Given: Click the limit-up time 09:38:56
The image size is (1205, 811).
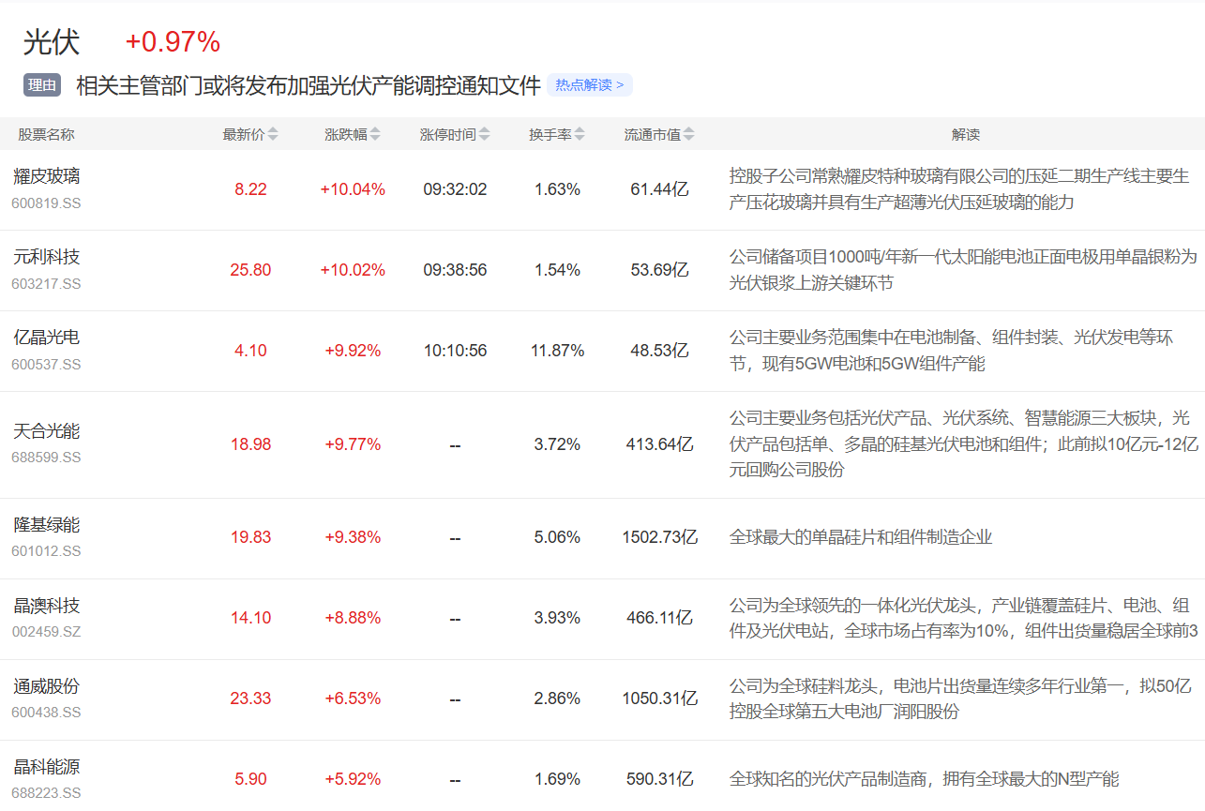Looking at the screenshot, I should 455,270.
